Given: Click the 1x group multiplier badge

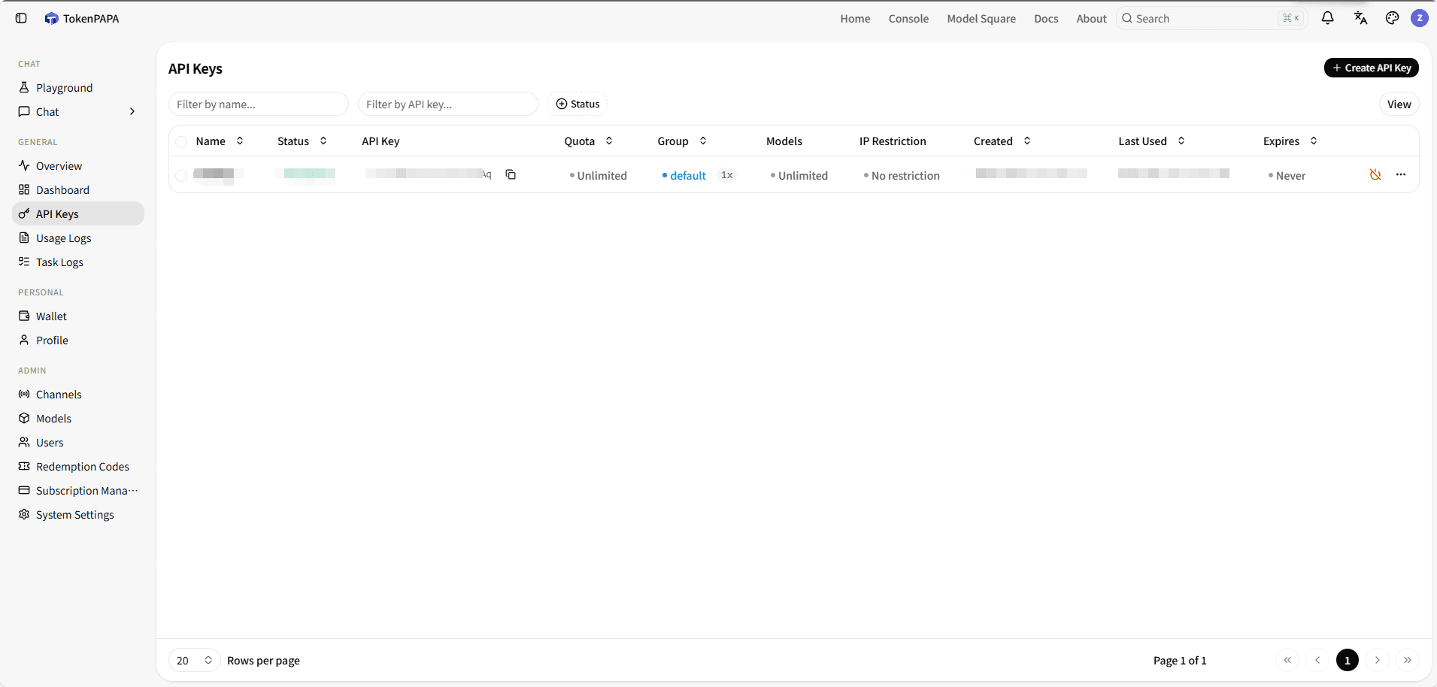Looking at the screenshot, I should pos(726,175).
